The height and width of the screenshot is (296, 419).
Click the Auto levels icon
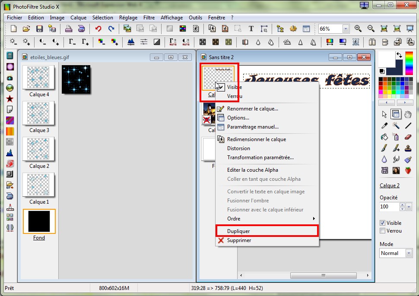click(173, 42)
